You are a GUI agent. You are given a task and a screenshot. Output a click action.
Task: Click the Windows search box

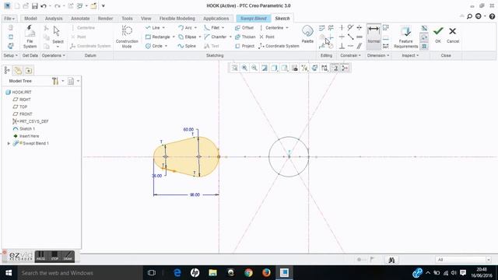click(x=80, y=273)
